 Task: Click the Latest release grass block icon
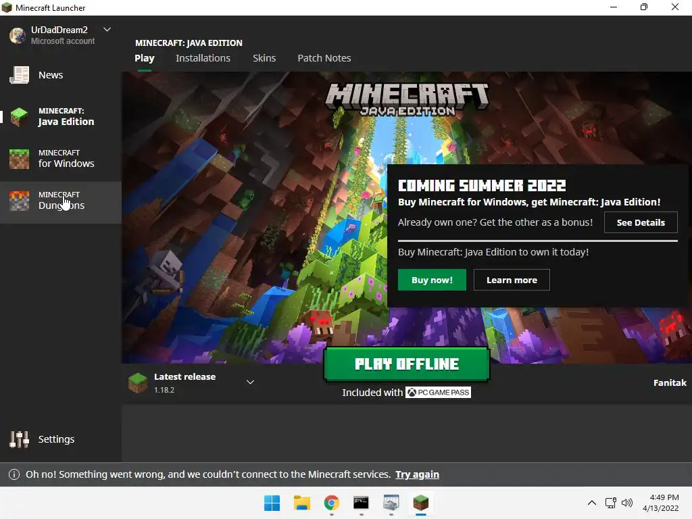click(138, 383)
